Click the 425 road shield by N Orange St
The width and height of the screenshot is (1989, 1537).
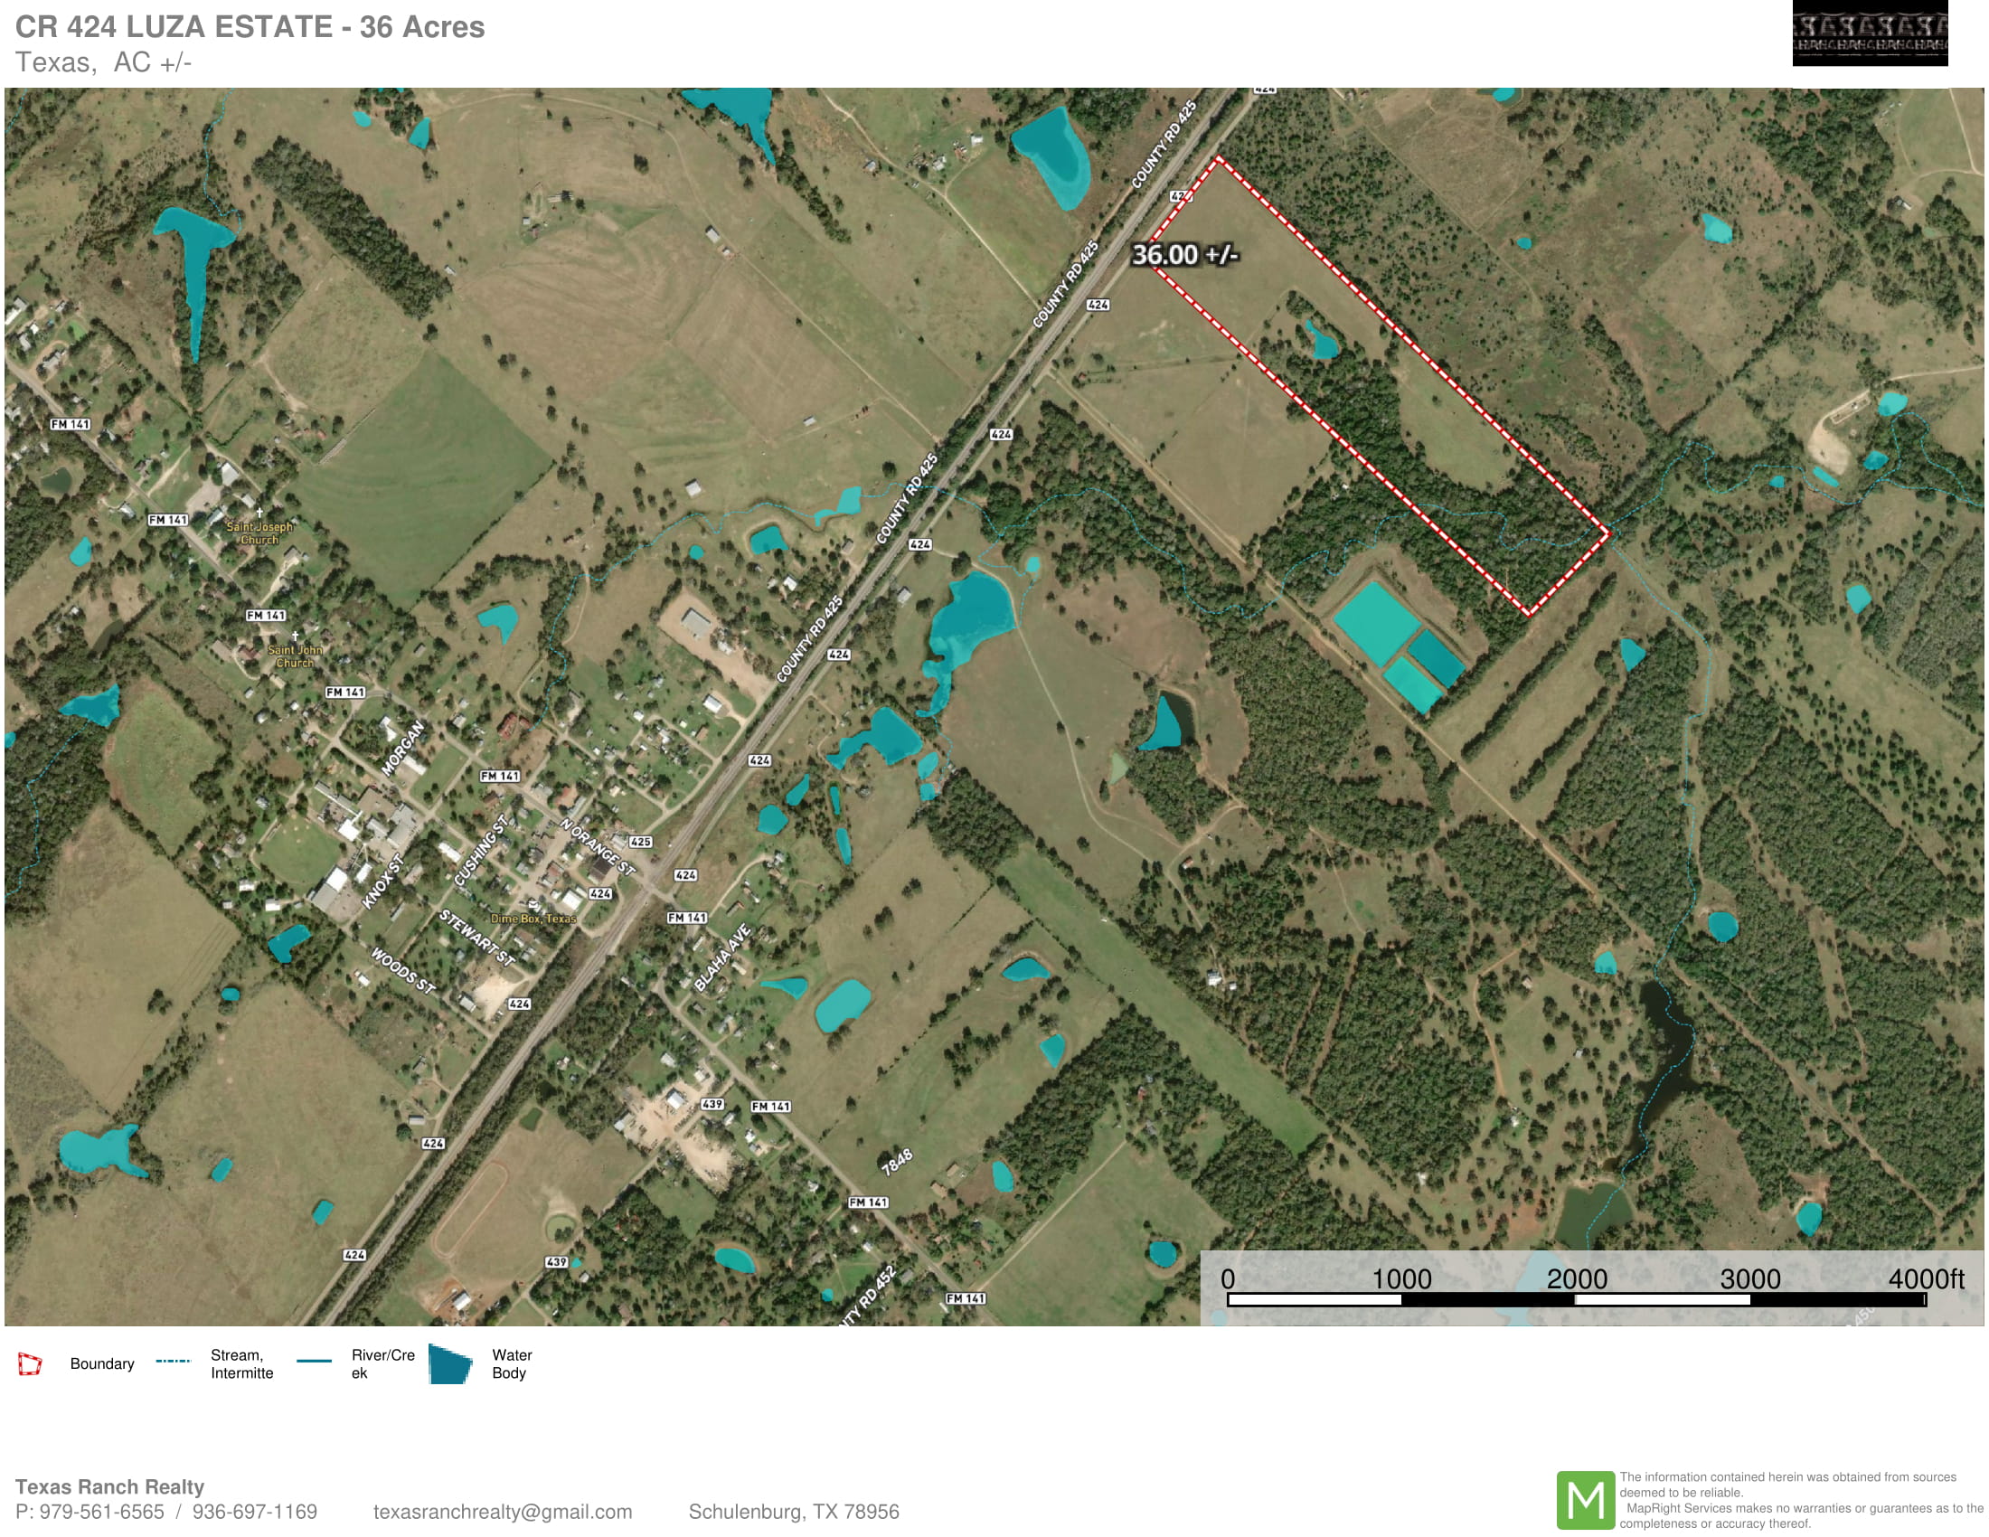point(640,842)
